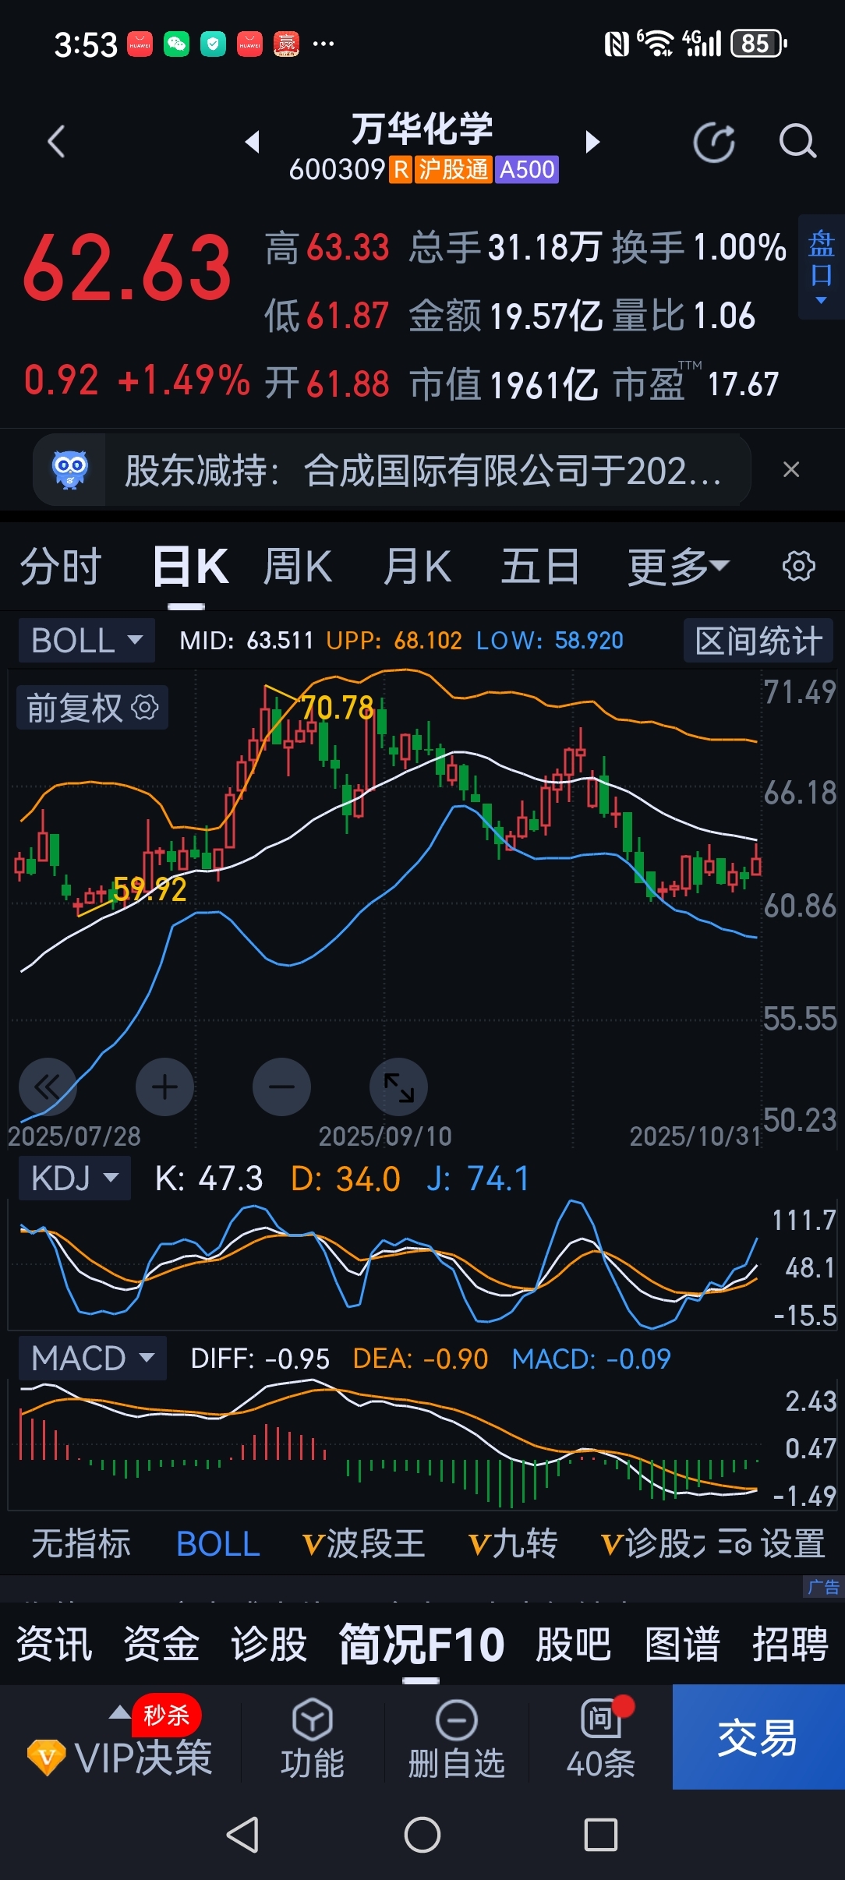Read the 股东减持 announcement
The image size is (845, 1880).
click(423, 471)
